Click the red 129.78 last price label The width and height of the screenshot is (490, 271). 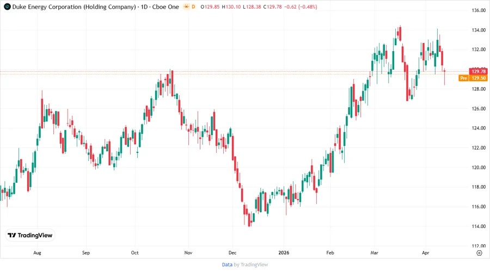479,71
